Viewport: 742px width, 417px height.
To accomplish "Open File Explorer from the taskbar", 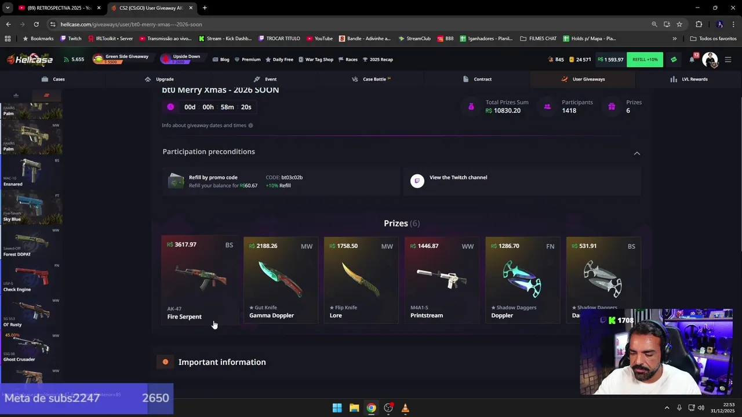I will [x=354, y=408].
